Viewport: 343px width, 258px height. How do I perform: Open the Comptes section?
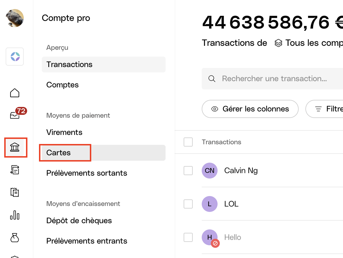(x=62, y=85)
